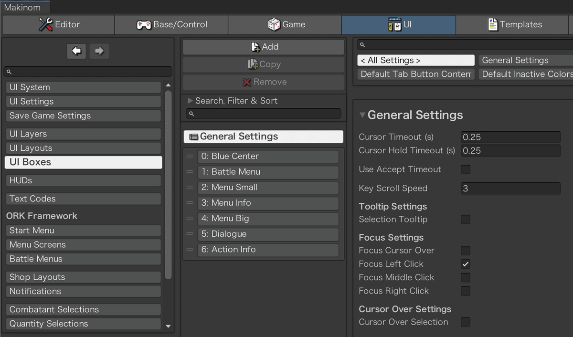Click the list icon beside General Settings entry

[x=194, y=137]
